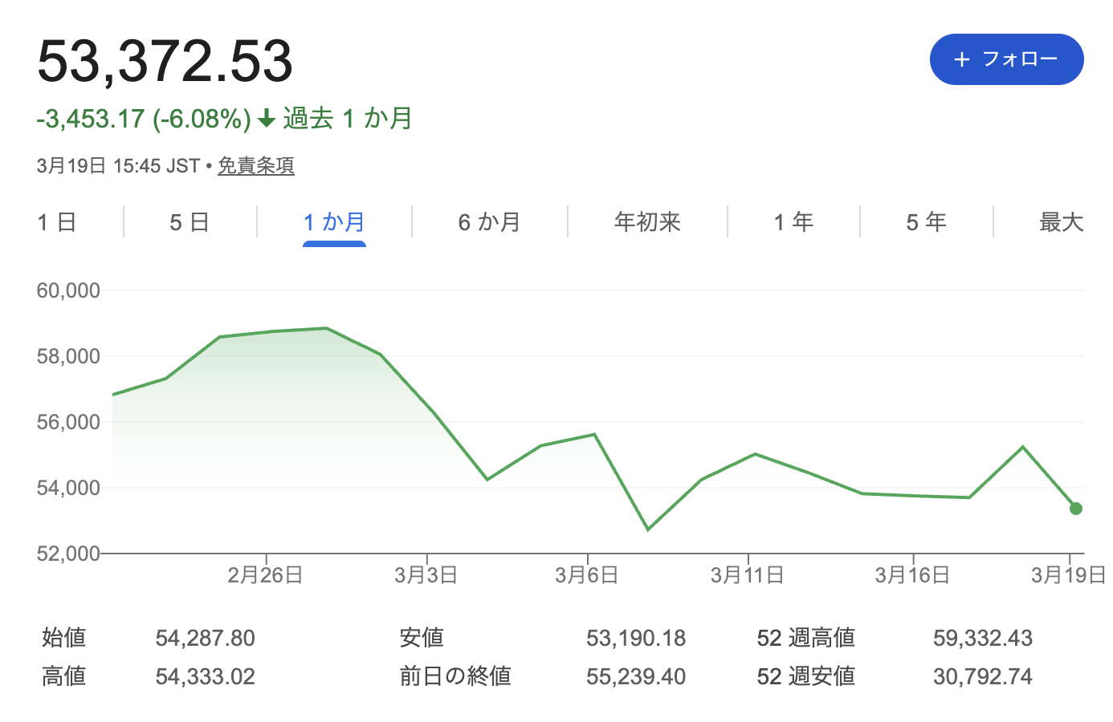Viewport: 1113px width, 722px height.
Task: Click the down arrow change indicator icon
Action: coord(267,120)
